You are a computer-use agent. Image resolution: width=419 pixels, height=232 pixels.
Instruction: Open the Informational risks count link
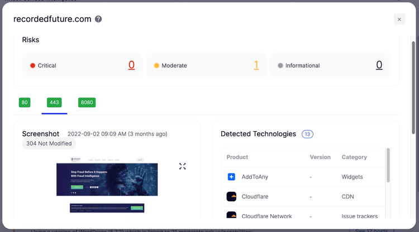pyautogui.click(x=379, y=65)
